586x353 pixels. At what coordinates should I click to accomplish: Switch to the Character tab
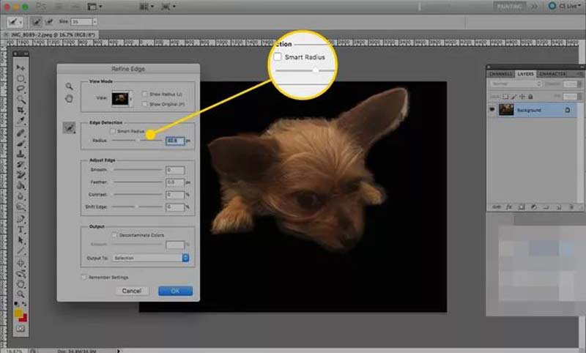click(552, 74)
